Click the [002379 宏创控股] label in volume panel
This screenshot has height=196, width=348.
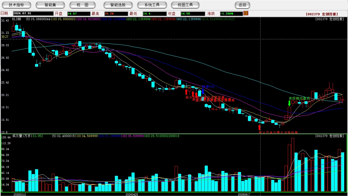[330, 136]
